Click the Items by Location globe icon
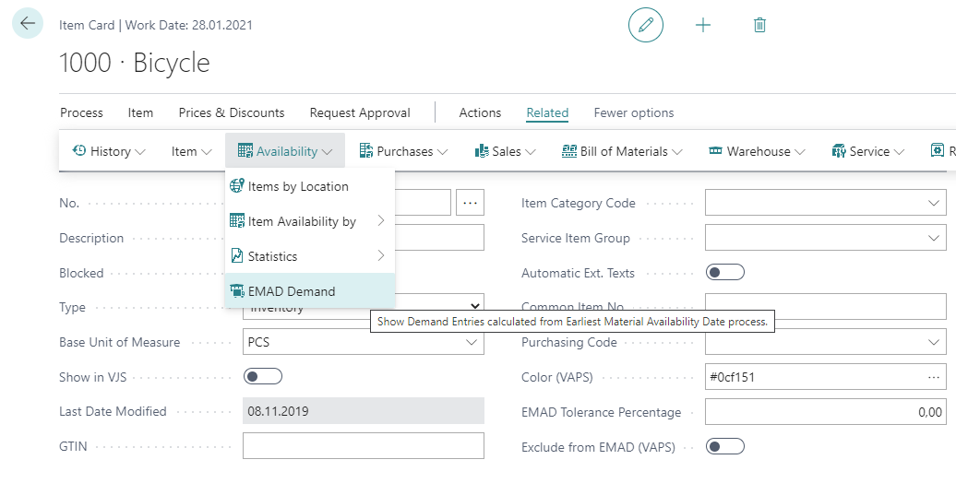Screen dimensions: 956x495 pos(236,186)
